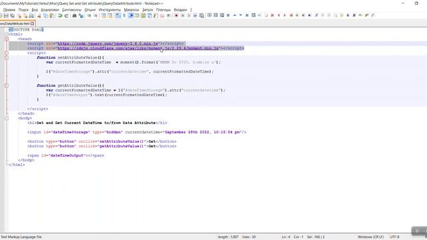Click the <!DOCTYPE html> line
This screenshot has height=240, width=427.
[26, 29]
